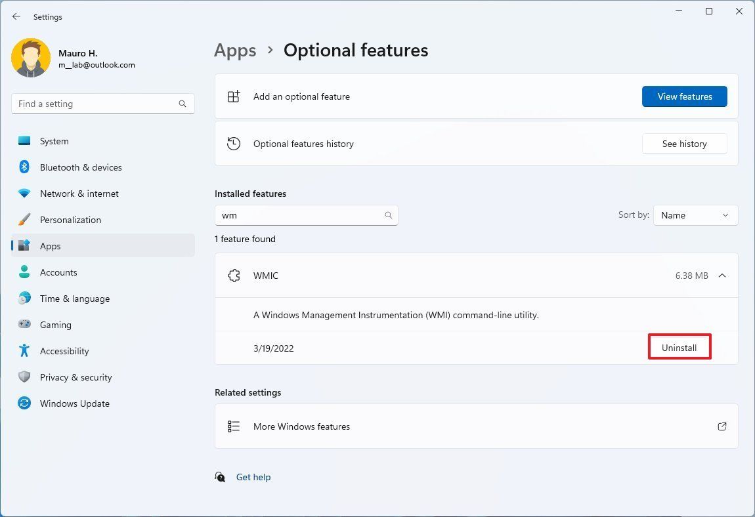This screenshot has height=517, width=755.
Task: Open the Sort by Name dropdown
Action: click(695, 215)
